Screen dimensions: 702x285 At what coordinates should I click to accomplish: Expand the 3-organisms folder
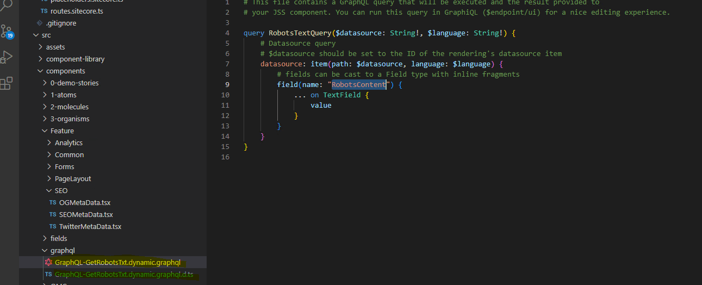(45, 119)
